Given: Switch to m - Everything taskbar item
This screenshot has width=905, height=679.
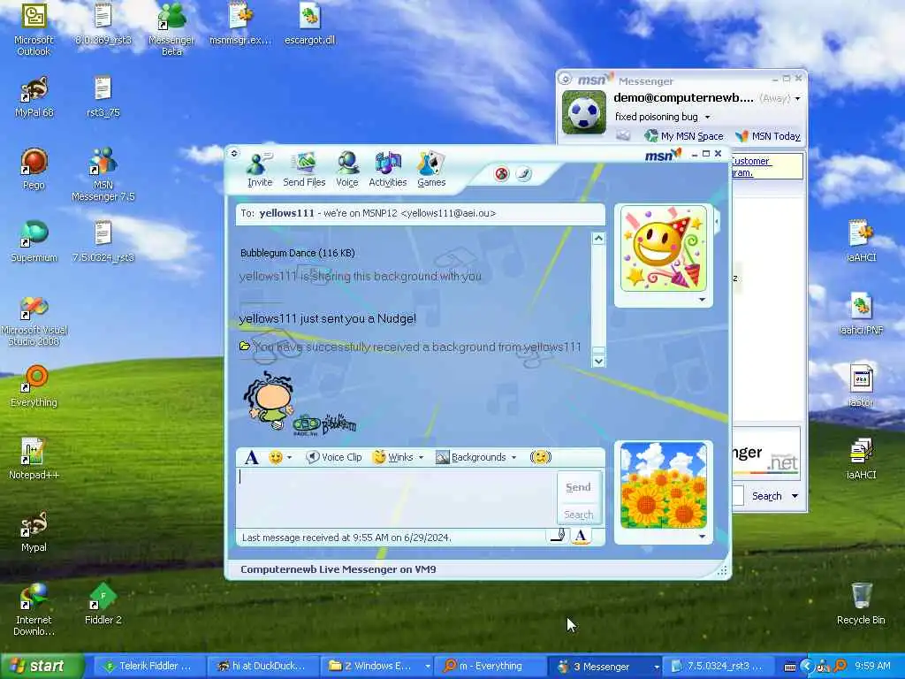Looking at the screenshot, I should click(490, 666).
